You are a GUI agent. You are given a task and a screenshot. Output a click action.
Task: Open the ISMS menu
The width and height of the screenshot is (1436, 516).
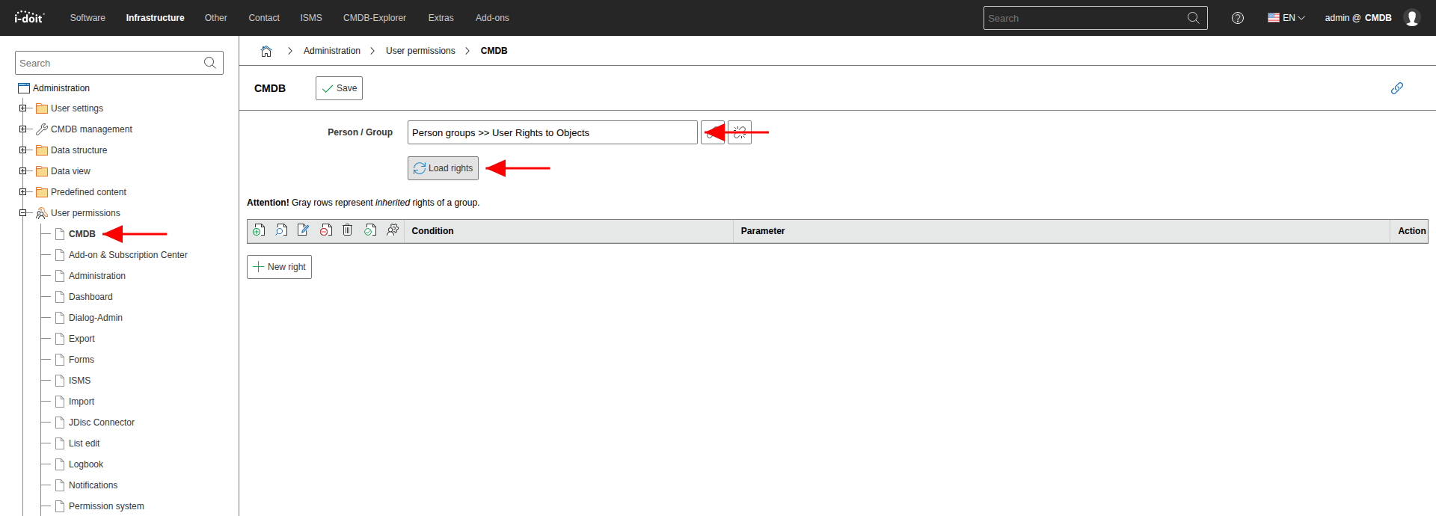(x=311, y=18)
